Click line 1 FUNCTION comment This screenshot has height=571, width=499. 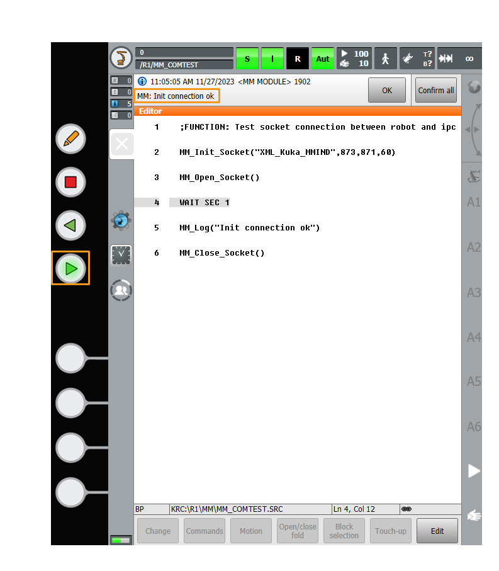[x=318, y=127]
